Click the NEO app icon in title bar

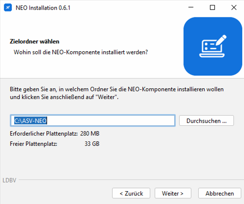(8, 8)
